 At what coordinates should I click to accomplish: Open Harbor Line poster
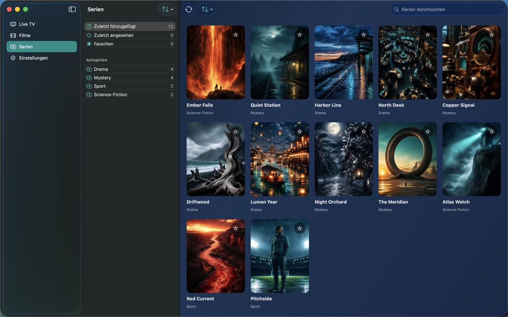(x=344, y=63)
